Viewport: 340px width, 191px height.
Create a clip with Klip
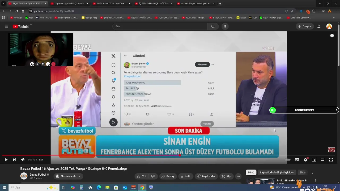pos(226,176)
